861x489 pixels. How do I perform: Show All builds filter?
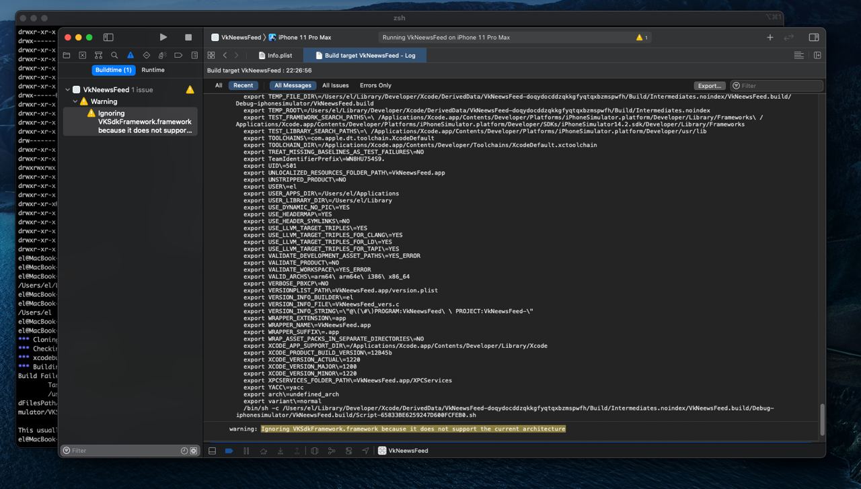coord(219,85)
